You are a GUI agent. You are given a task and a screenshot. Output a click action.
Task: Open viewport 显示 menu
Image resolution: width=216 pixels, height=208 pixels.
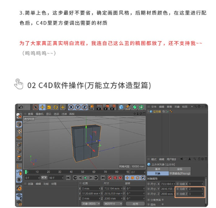click(x=48, y=114)
